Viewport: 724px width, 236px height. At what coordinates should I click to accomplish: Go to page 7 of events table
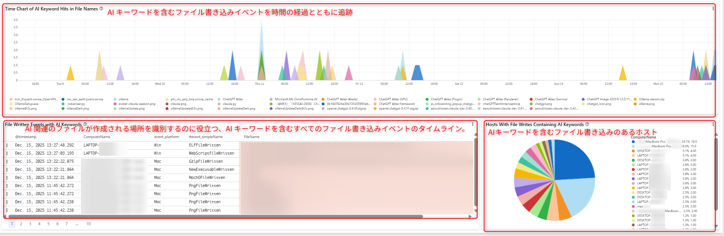(x=66, y=224)
